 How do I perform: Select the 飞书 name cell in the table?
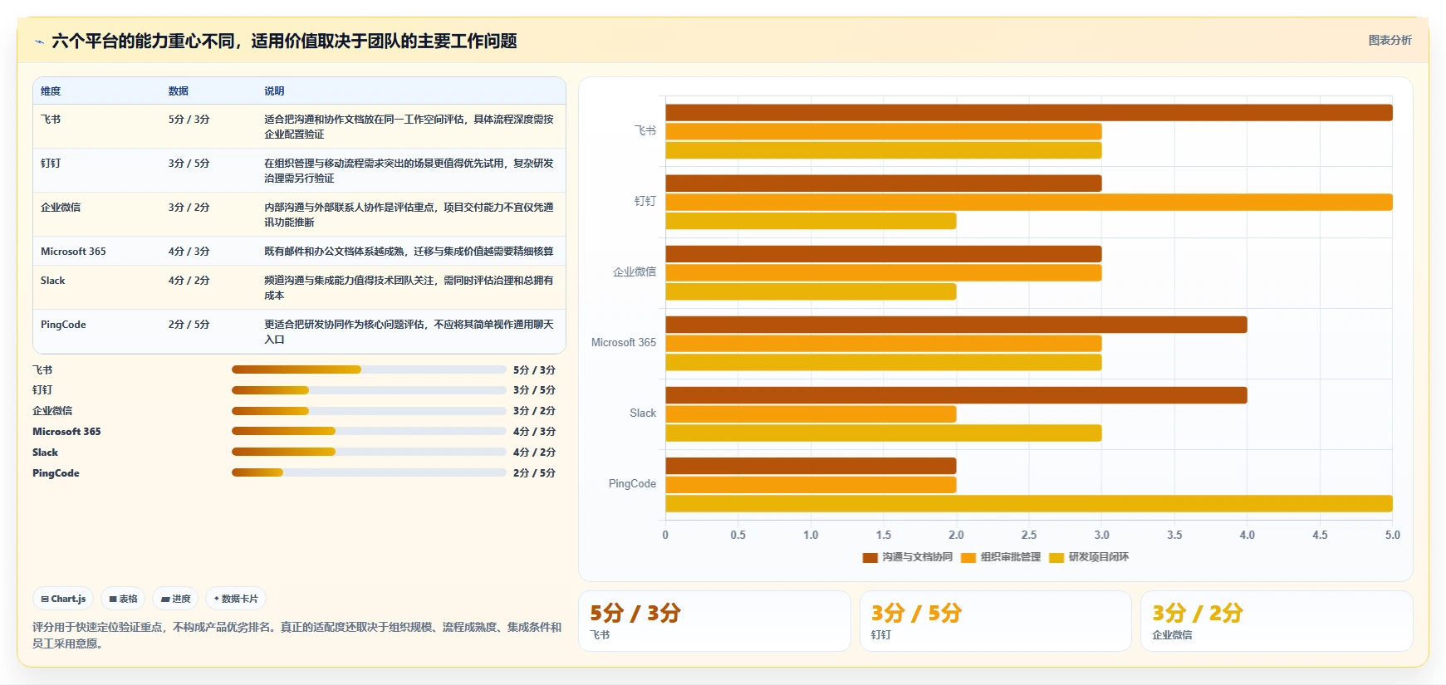pyautogui.click(x=51, y=120)
